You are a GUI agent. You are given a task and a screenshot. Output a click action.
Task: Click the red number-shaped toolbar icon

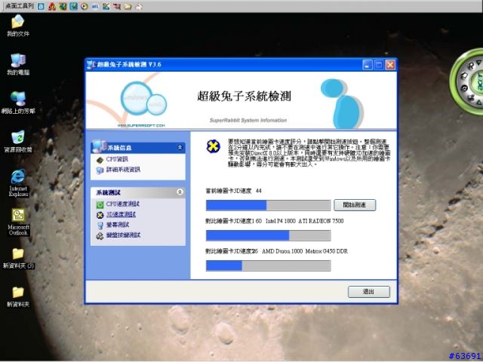(x=52, y=6)
